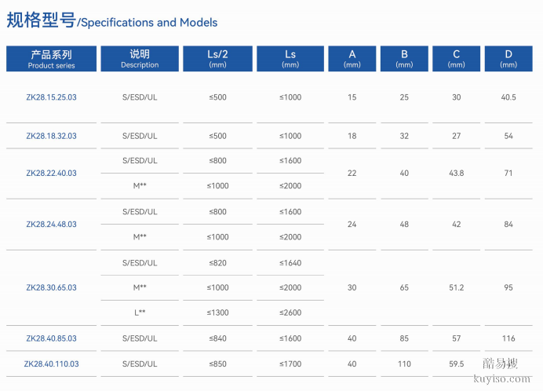Open product series ZK28.30.65.03

52,287
